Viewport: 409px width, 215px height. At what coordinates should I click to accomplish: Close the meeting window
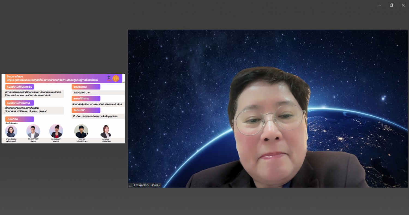(403, 5)
